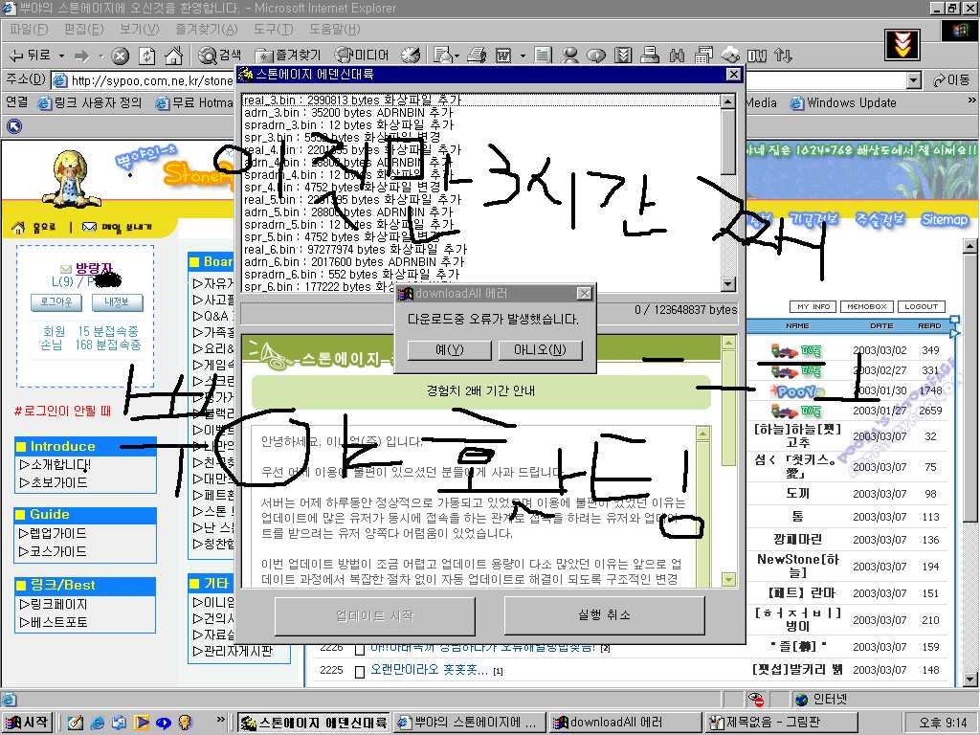980x735 pixels.
Task: Click the LOGOUT button on the webpage
Action: click(921, 306)
